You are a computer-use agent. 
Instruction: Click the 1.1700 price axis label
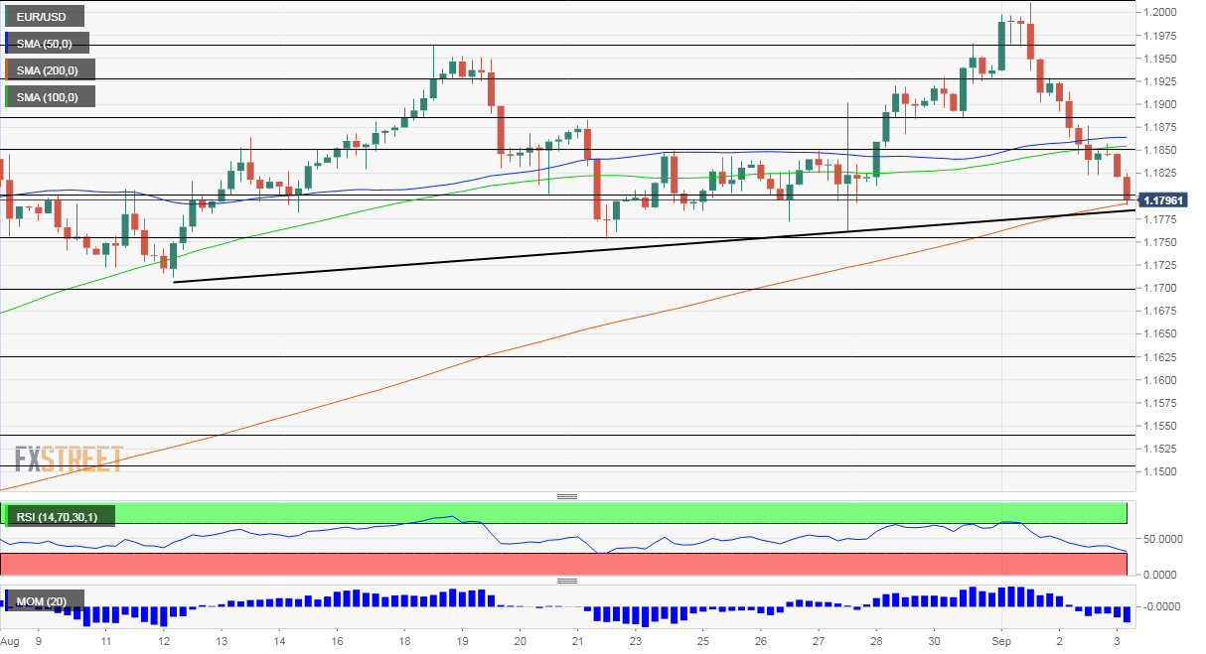[1160, 288]
